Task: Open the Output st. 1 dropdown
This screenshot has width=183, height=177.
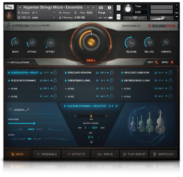Action: click(54, 13)
